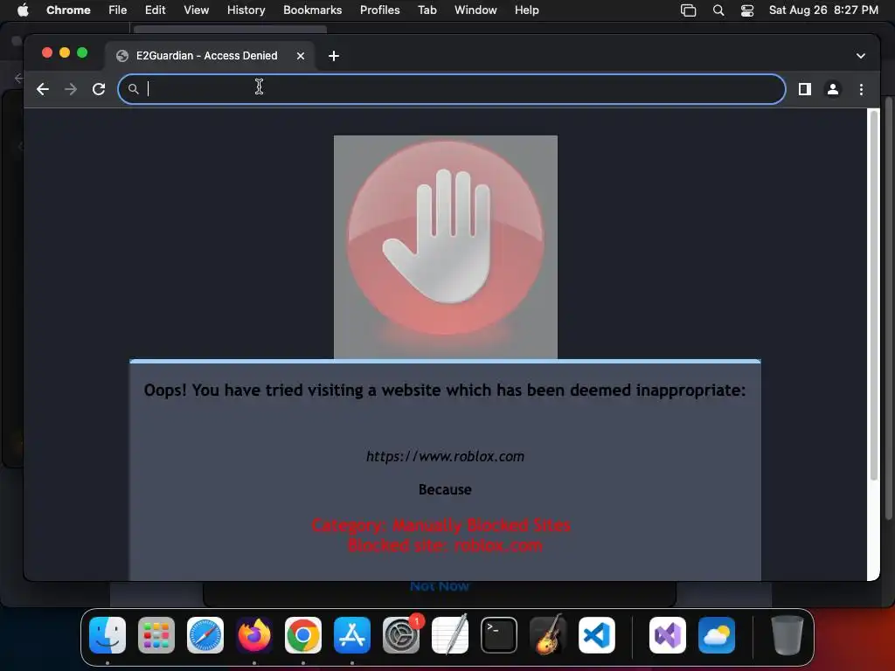Select the E2Guardian - Access Denied tab
This screenshot has height=671, width=895.
[x=210, y=56]
